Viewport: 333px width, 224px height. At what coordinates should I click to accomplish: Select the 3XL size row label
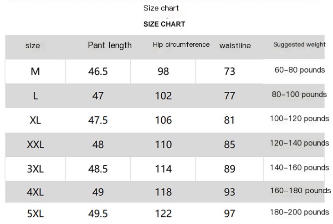(x=35, y=169)
